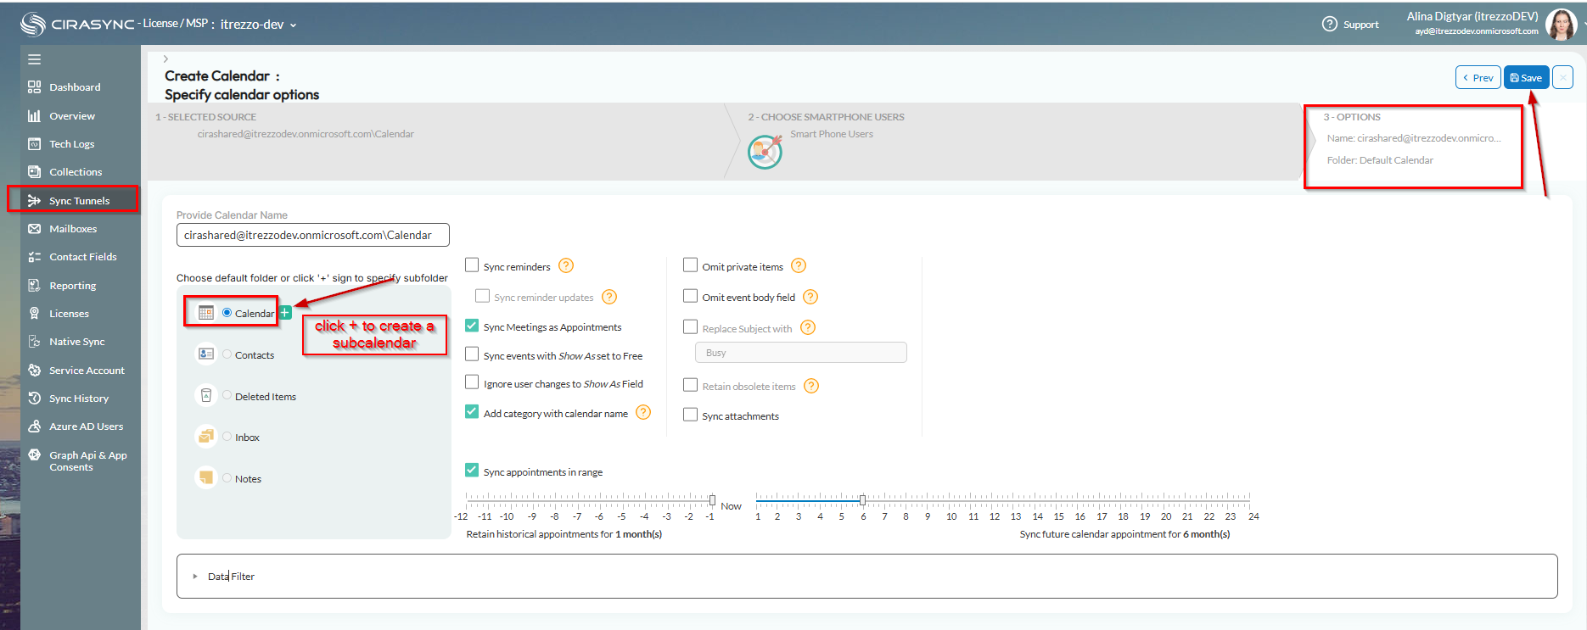Enable Ignore user changes to Show As Field
The width and height of the screenshot is (1587, 630).
472,382
